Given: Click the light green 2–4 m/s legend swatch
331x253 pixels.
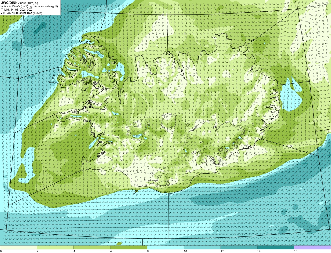Looking at the screenshot, I should [x=55, y=247].
